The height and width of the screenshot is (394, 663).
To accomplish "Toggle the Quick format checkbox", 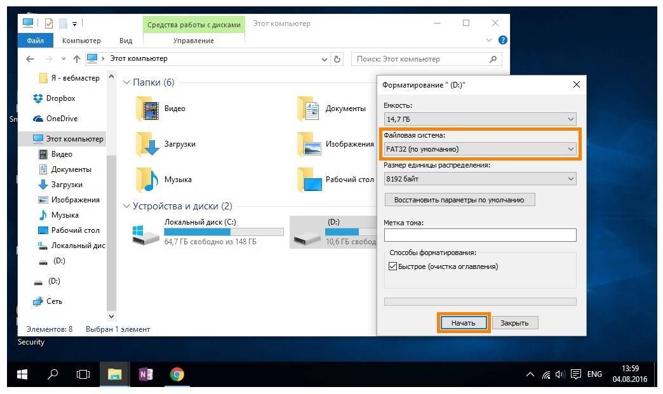I will pyautogui.click(x=392, y=266).
